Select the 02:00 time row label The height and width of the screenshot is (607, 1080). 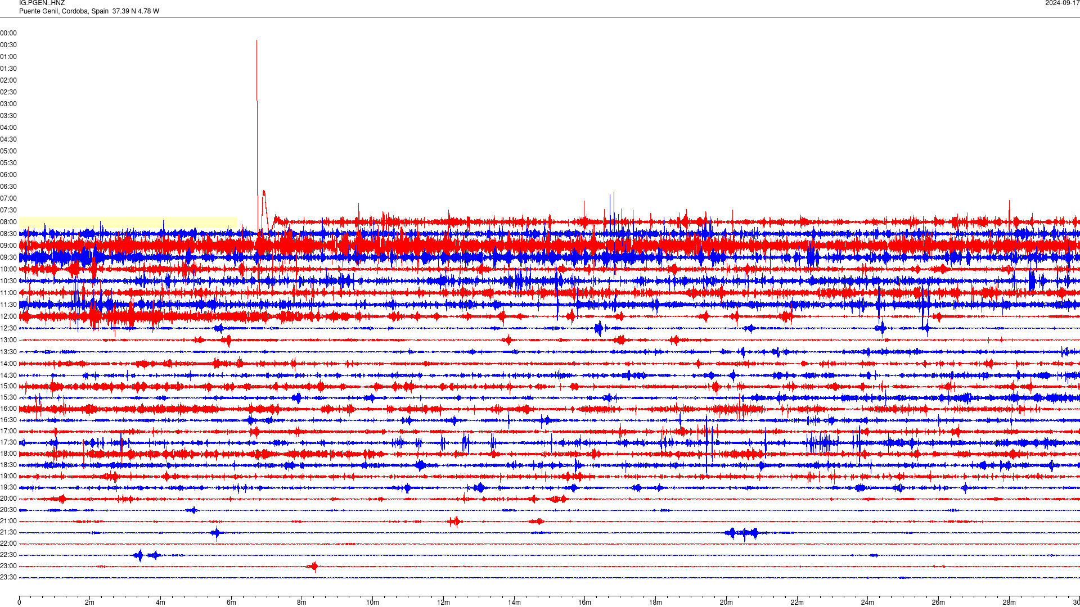(8, 80)
